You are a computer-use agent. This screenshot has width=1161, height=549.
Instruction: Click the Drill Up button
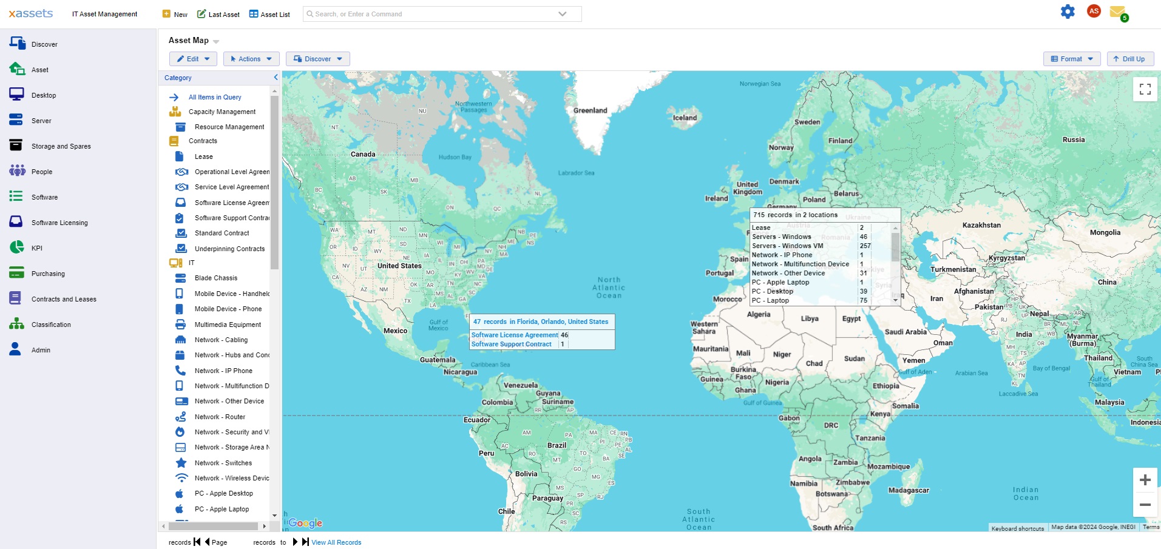click(x=1130, y=59)
